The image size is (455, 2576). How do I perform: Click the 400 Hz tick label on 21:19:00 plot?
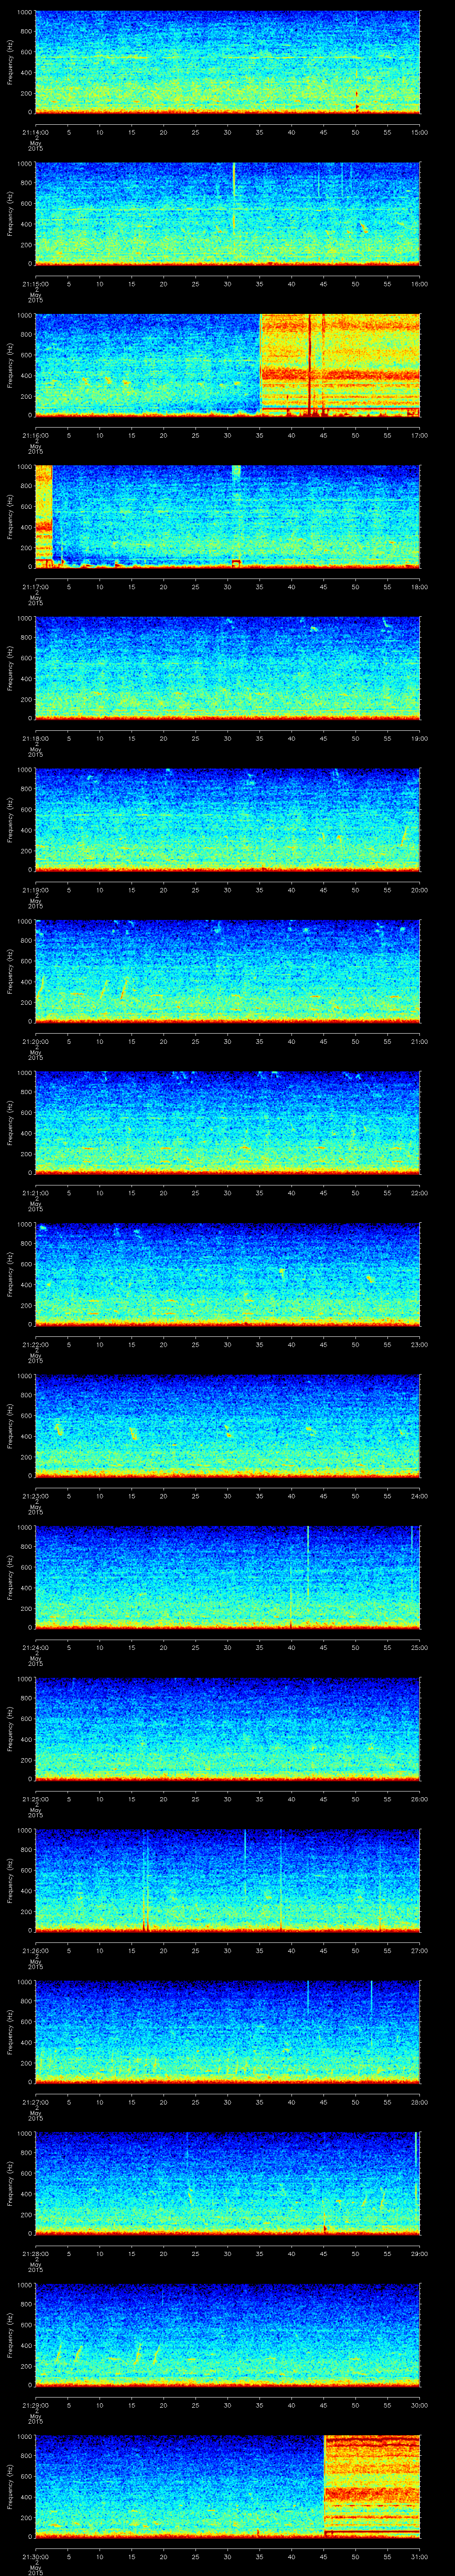tap(27, 831)
